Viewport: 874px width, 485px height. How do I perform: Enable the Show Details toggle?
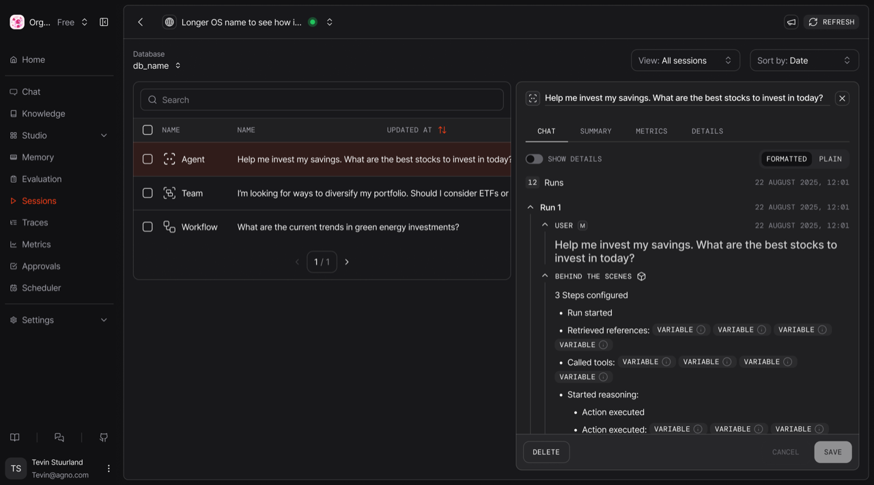click(x=534, y=159)
